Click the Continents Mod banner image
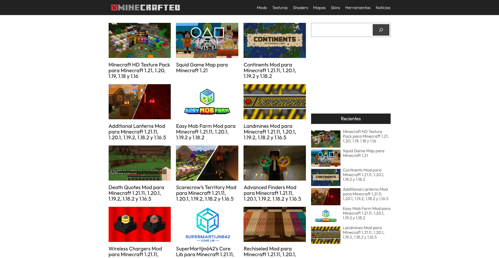This screenshot has width=499, height=258. pos(274,40)
